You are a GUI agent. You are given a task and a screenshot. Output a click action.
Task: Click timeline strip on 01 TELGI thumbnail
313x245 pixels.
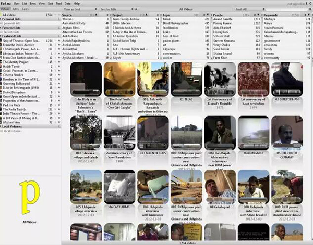[x=186, y=92]
